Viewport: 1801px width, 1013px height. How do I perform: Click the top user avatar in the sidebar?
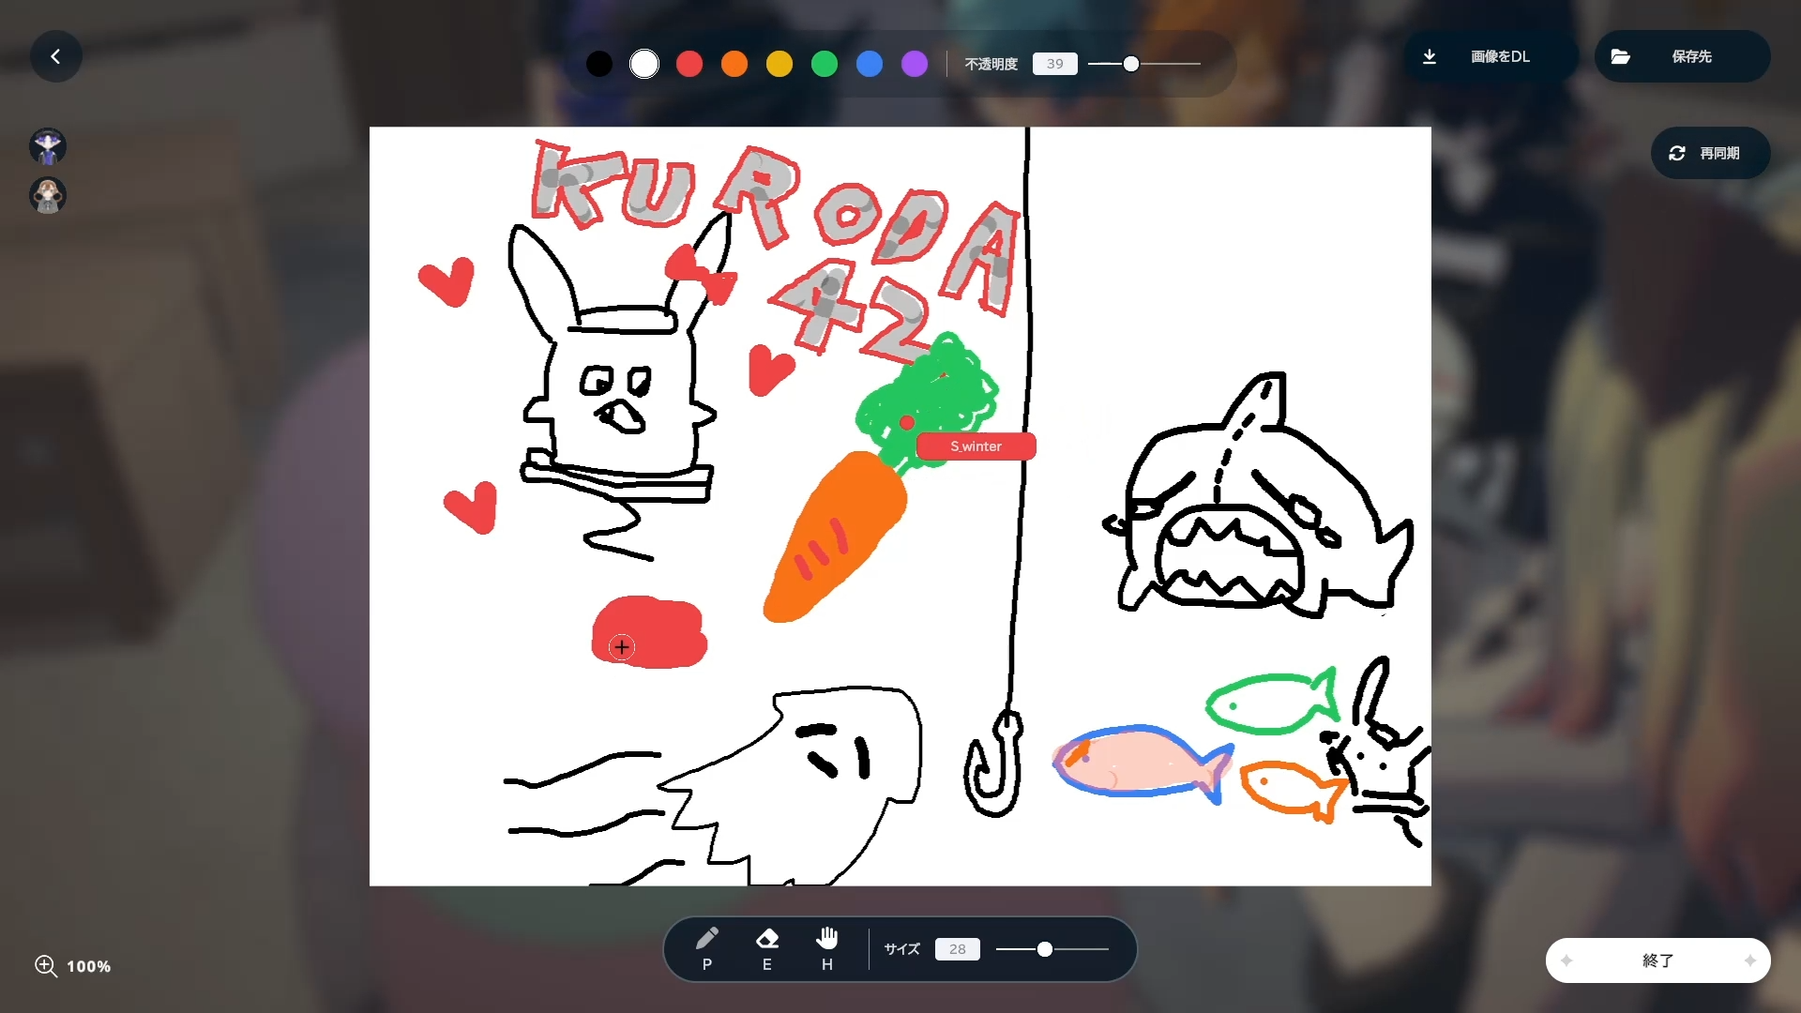pos(48,146)
